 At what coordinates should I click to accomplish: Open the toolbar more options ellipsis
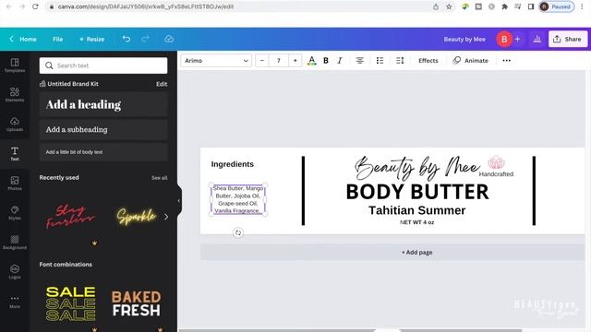point(507,61)
